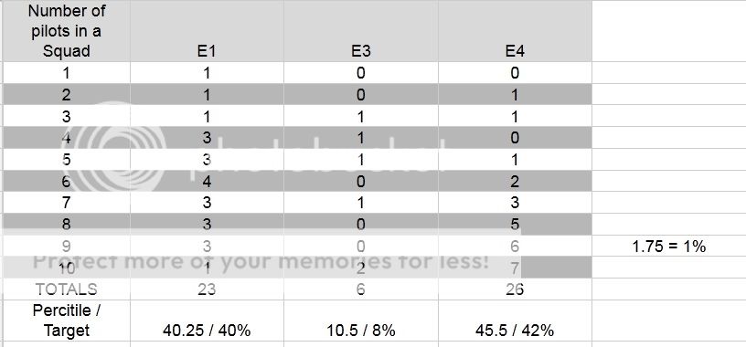Screen dimensions: 746x347
Task: Select the TOTALS label cell
Action: point(66,289)
